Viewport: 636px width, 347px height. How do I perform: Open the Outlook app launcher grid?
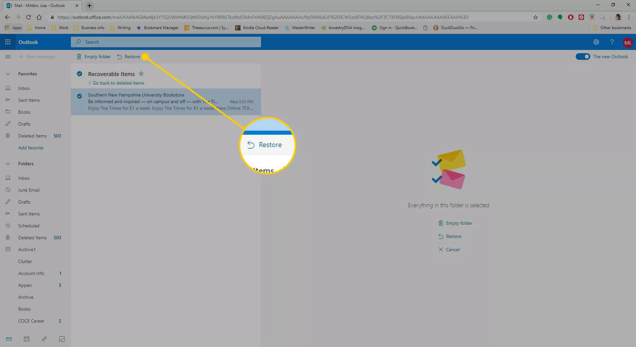click(x=8, y=42)
